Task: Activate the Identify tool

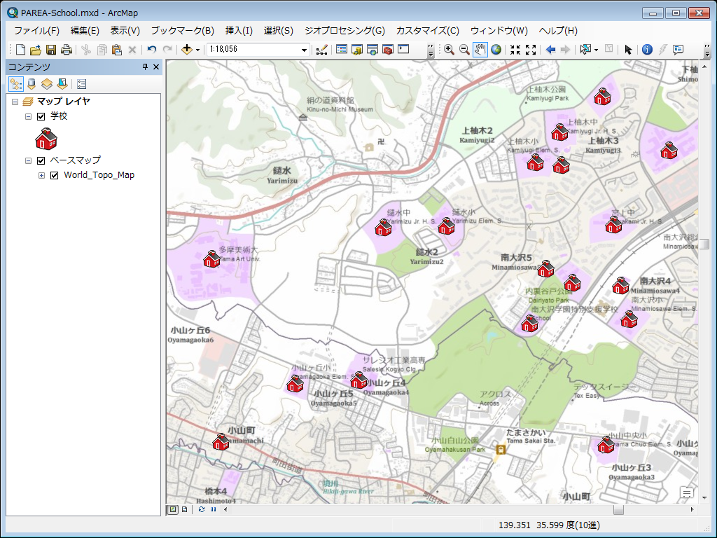Action: 647,50
